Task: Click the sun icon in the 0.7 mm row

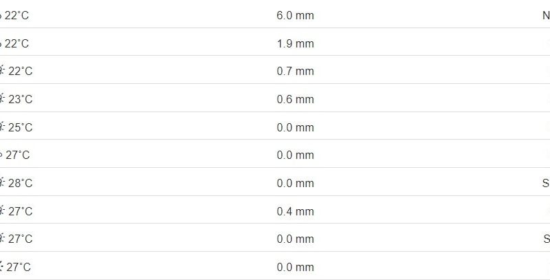Action: click(2, 71)
